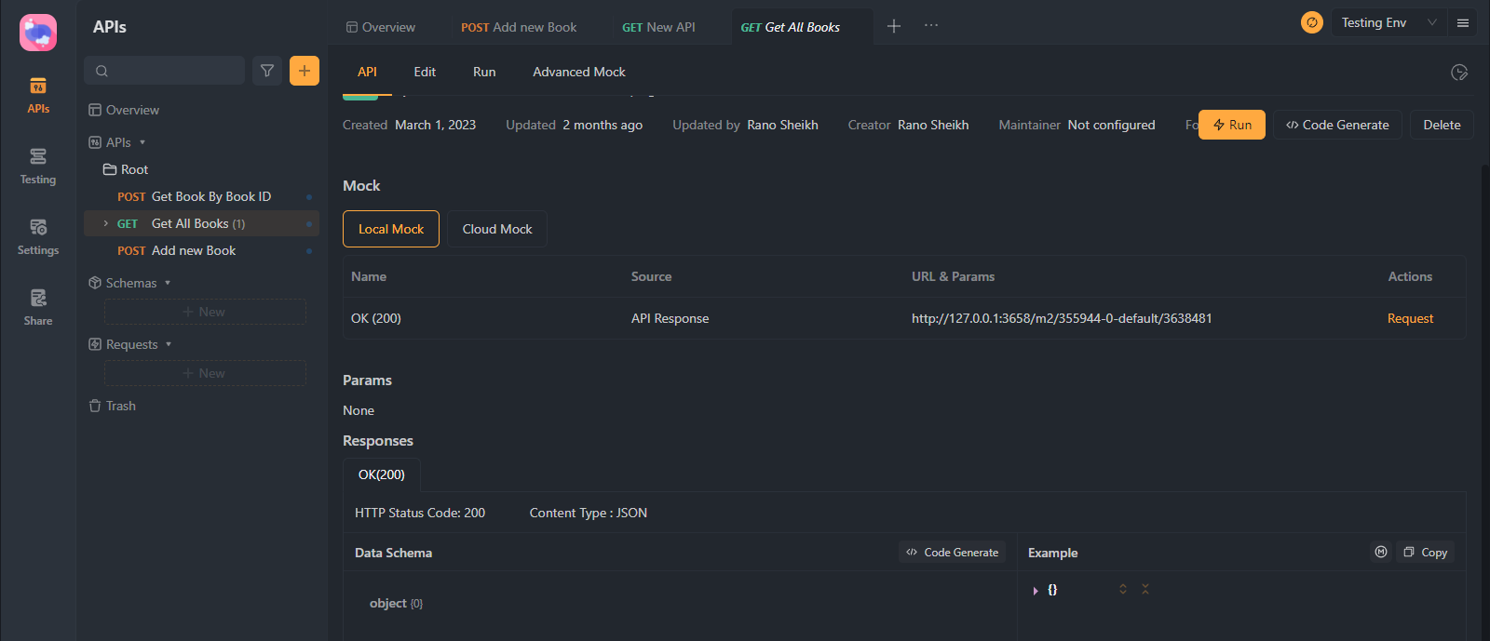Image resolution: width=1490 pixels, height=641 pixels.
Task: Click HTTP Status Code: 200 text
Action: (420, 513)
